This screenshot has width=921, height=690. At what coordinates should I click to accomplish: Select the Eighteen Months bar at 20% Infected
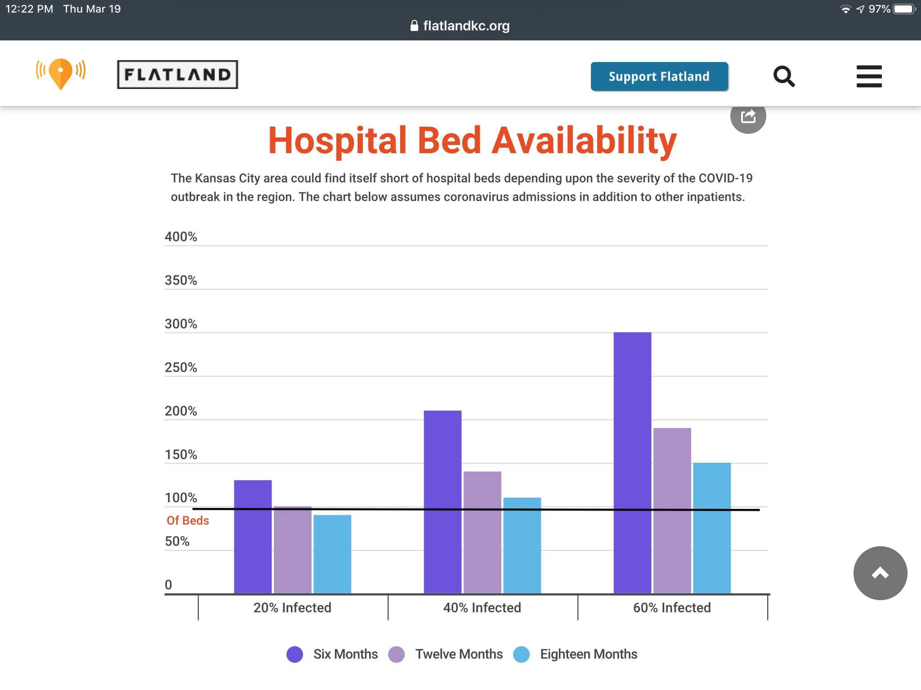[x=332, y=554]
